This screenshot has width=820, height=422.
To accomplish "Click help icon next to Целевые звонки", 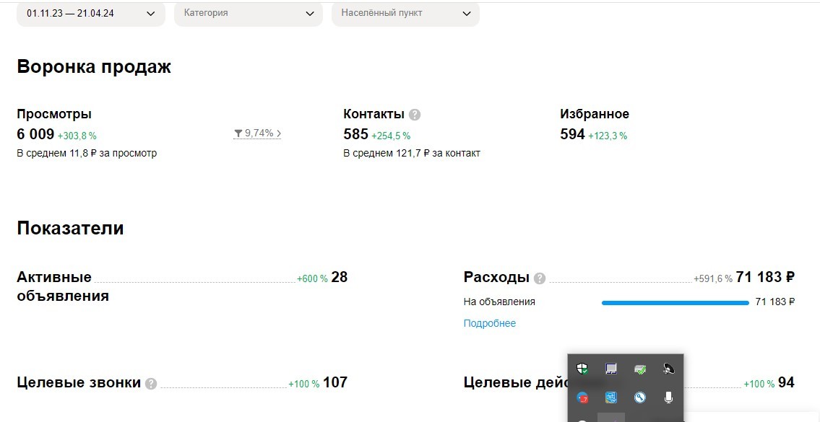I will 150,384.
